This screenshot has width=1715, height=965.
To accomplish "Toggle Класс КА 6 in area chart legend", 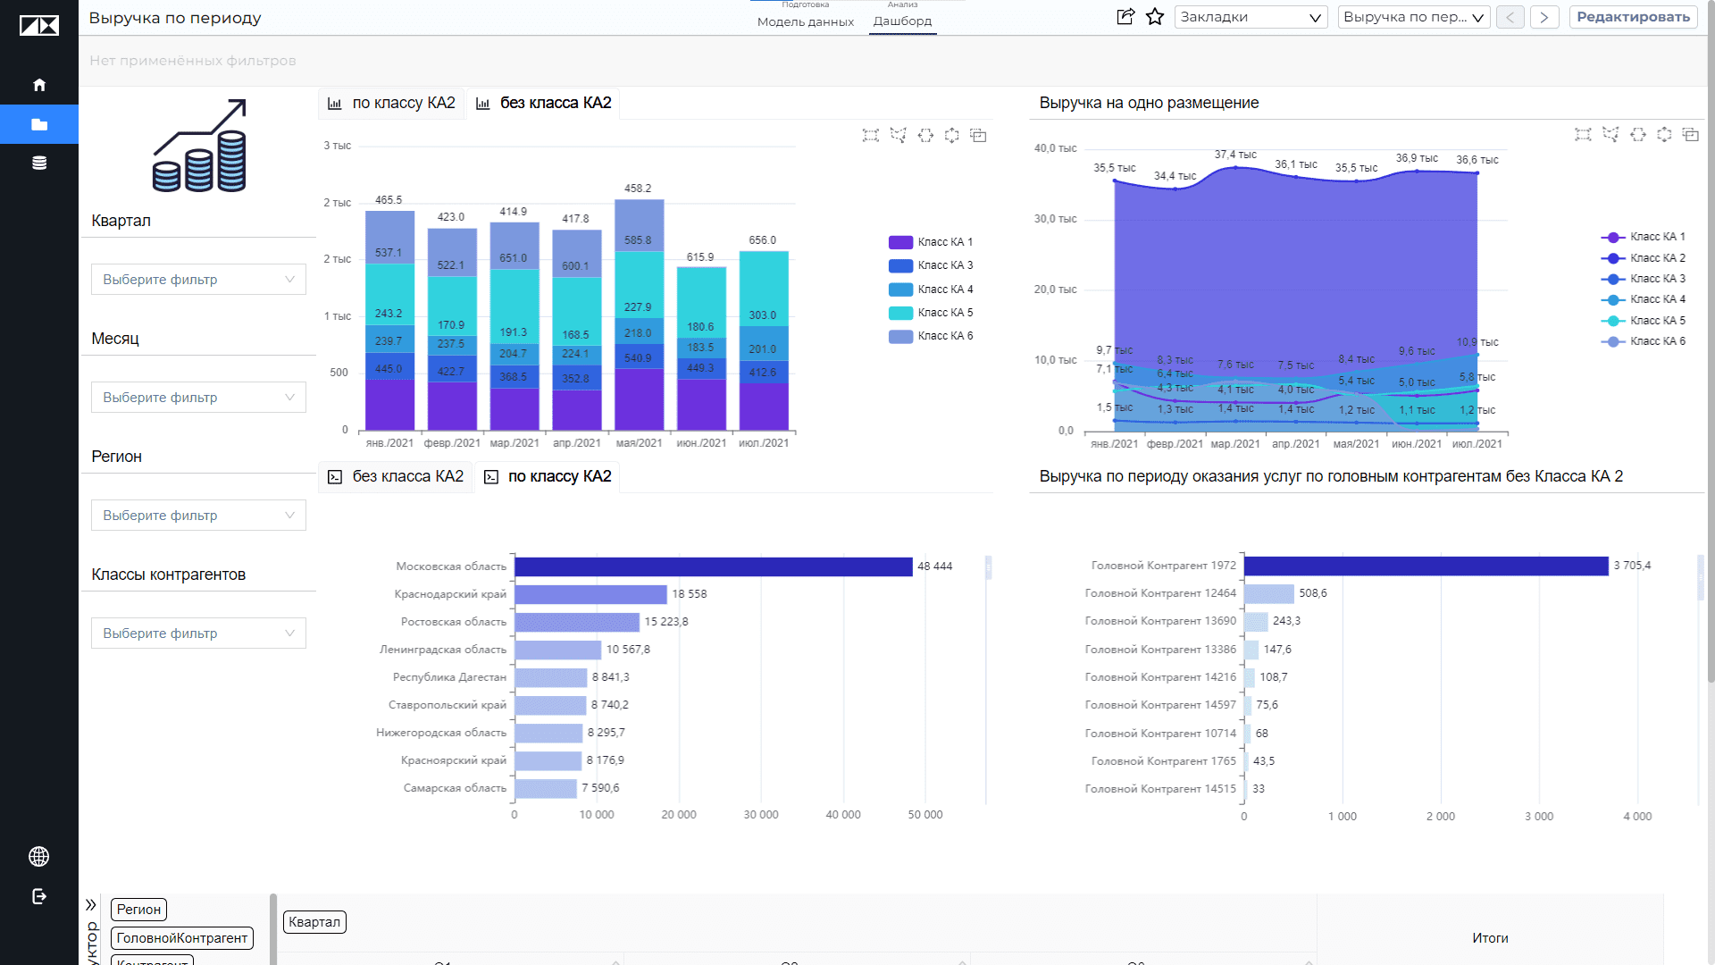I will point(1644,341).
